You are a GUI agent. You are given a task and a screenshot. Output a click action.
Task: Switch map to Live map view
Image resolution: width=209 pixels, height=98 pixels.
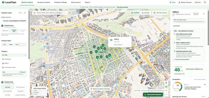pyautogui.click(x=145, y=13)
